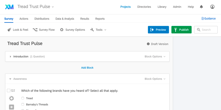Click the (1 Question) count label
Screen dimensions: 221x110
coord(37,56)
